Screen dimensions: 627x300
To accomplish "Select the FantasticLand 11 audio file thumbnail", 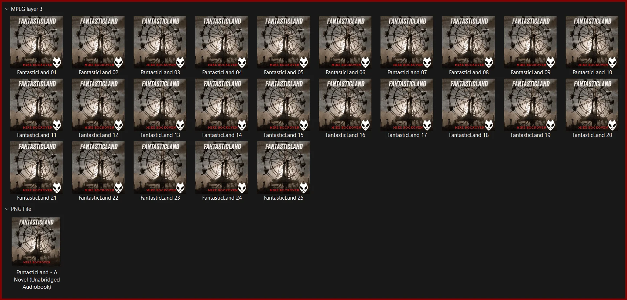I will 37,105.
